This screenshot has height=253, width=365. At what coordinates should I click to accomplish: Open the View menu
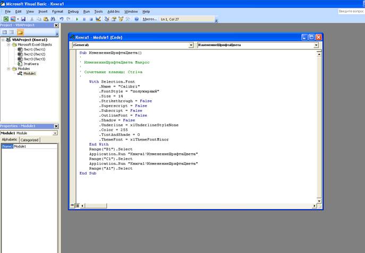[30, 11]
